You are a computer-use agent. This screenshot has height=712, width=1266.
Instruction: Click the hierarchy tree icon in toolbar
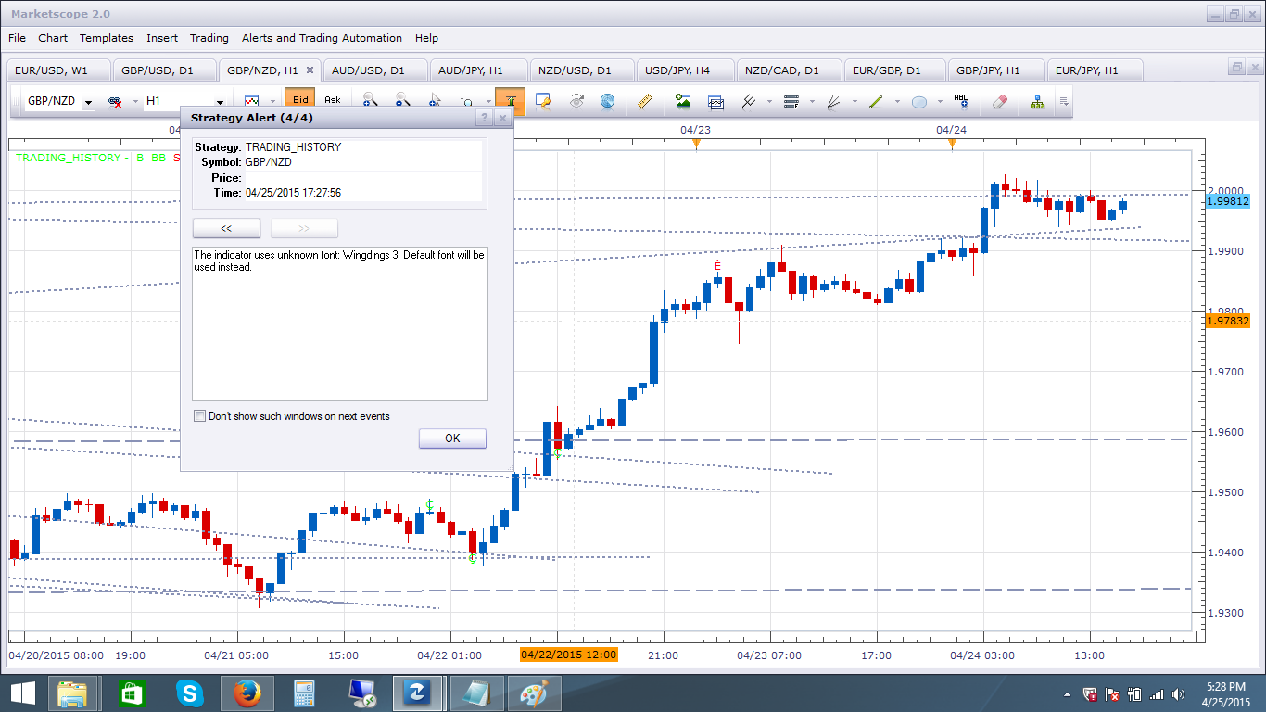point(1037,101)
